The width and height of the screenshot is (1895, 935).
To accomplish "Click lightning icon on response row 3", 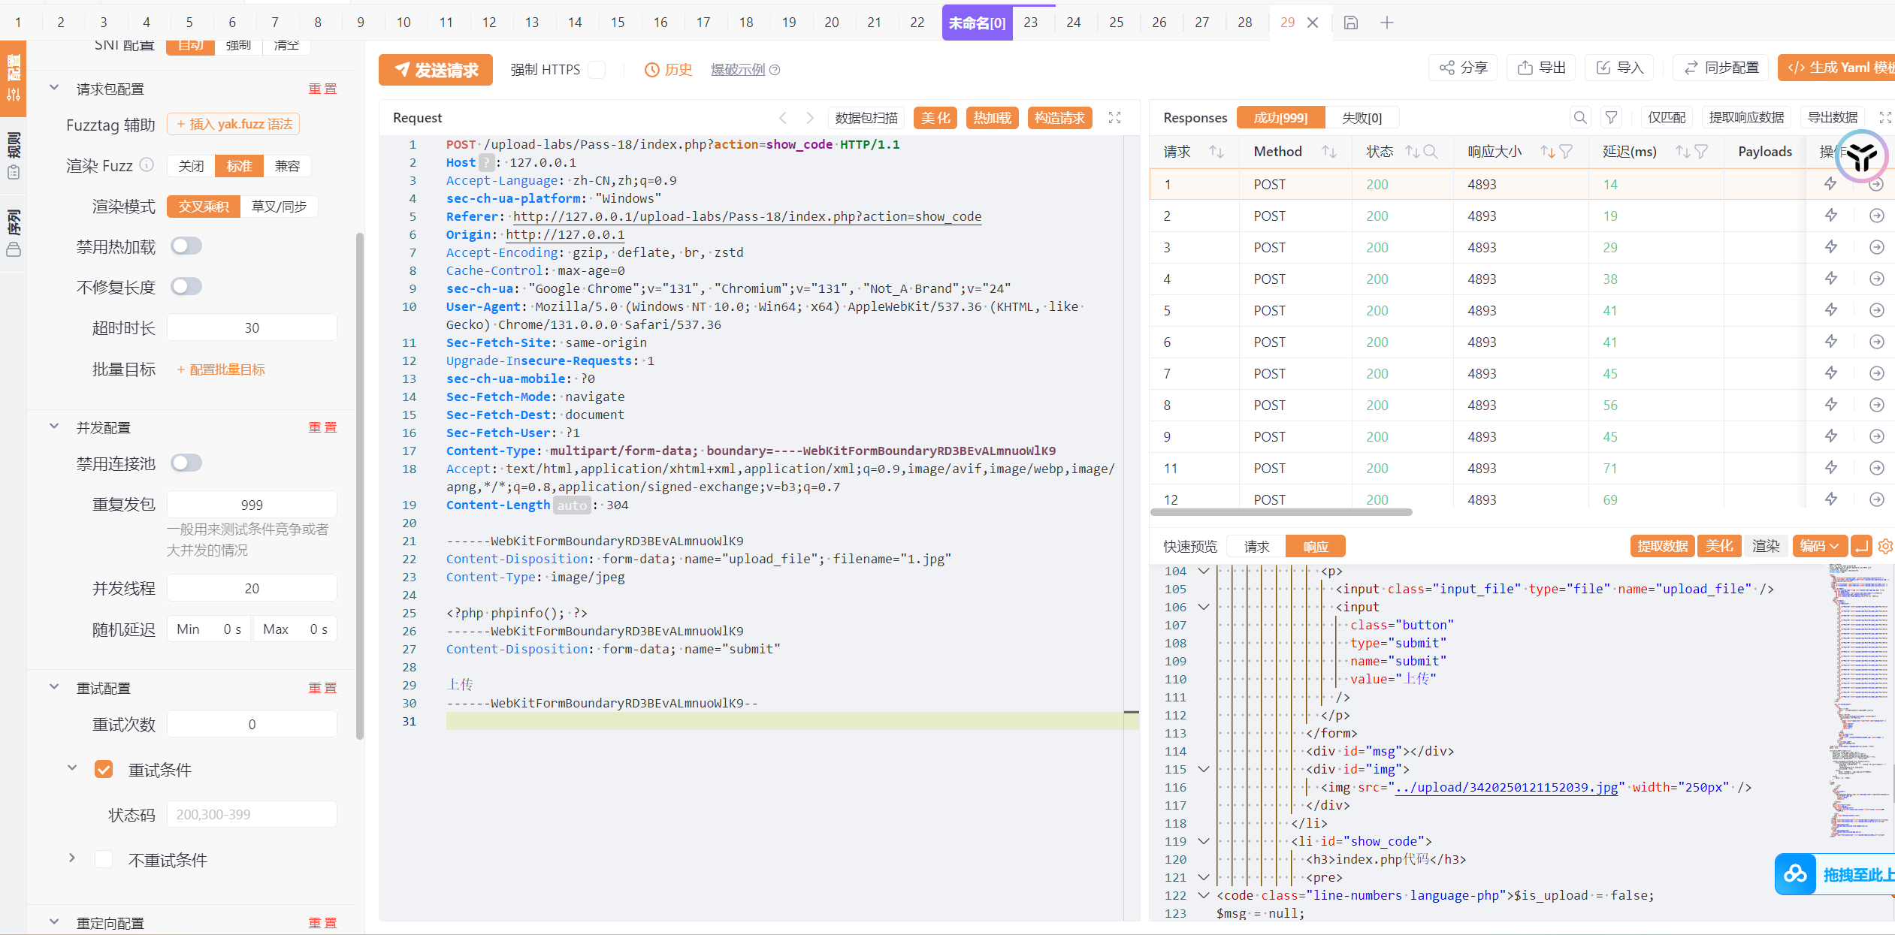I will 1830,247.
